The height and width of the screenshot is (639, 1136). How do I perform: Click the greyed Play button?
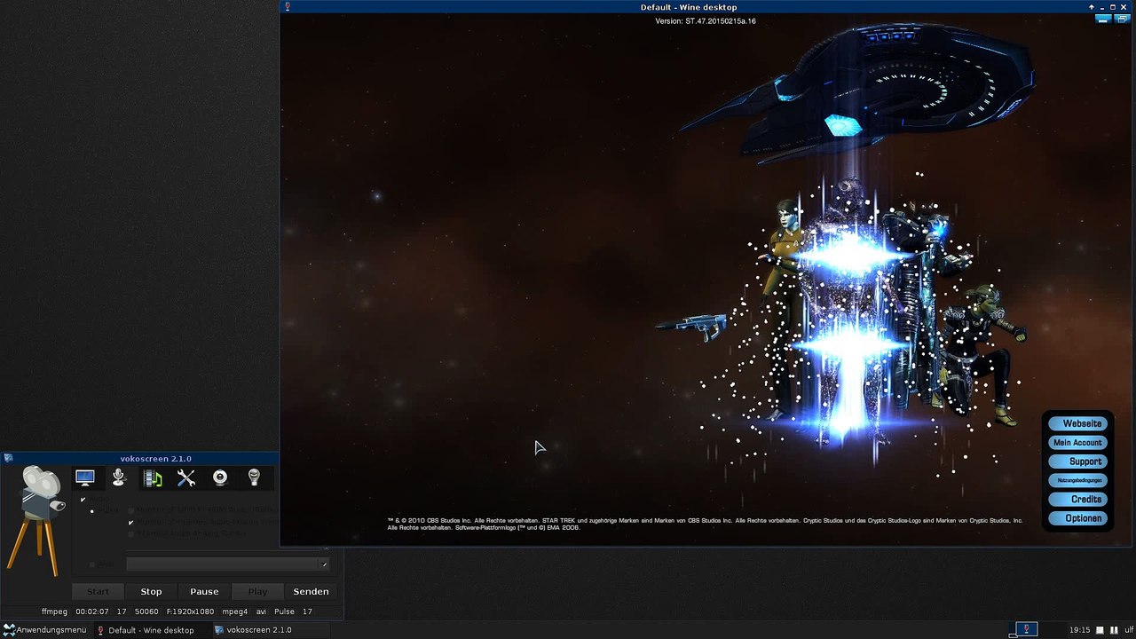click(x=257, y=591)
